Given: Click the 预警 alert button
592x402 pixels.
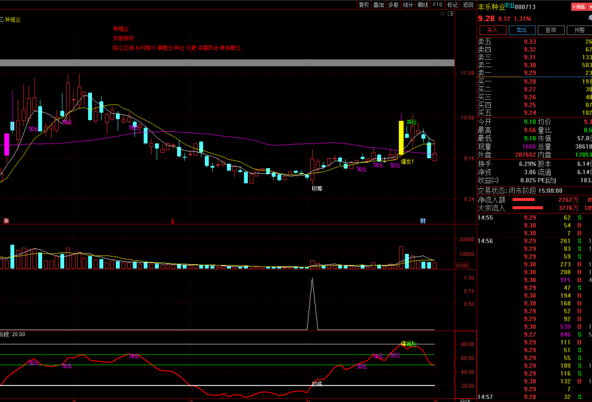Looking at the screenshot, I should (x=580, y=30).
